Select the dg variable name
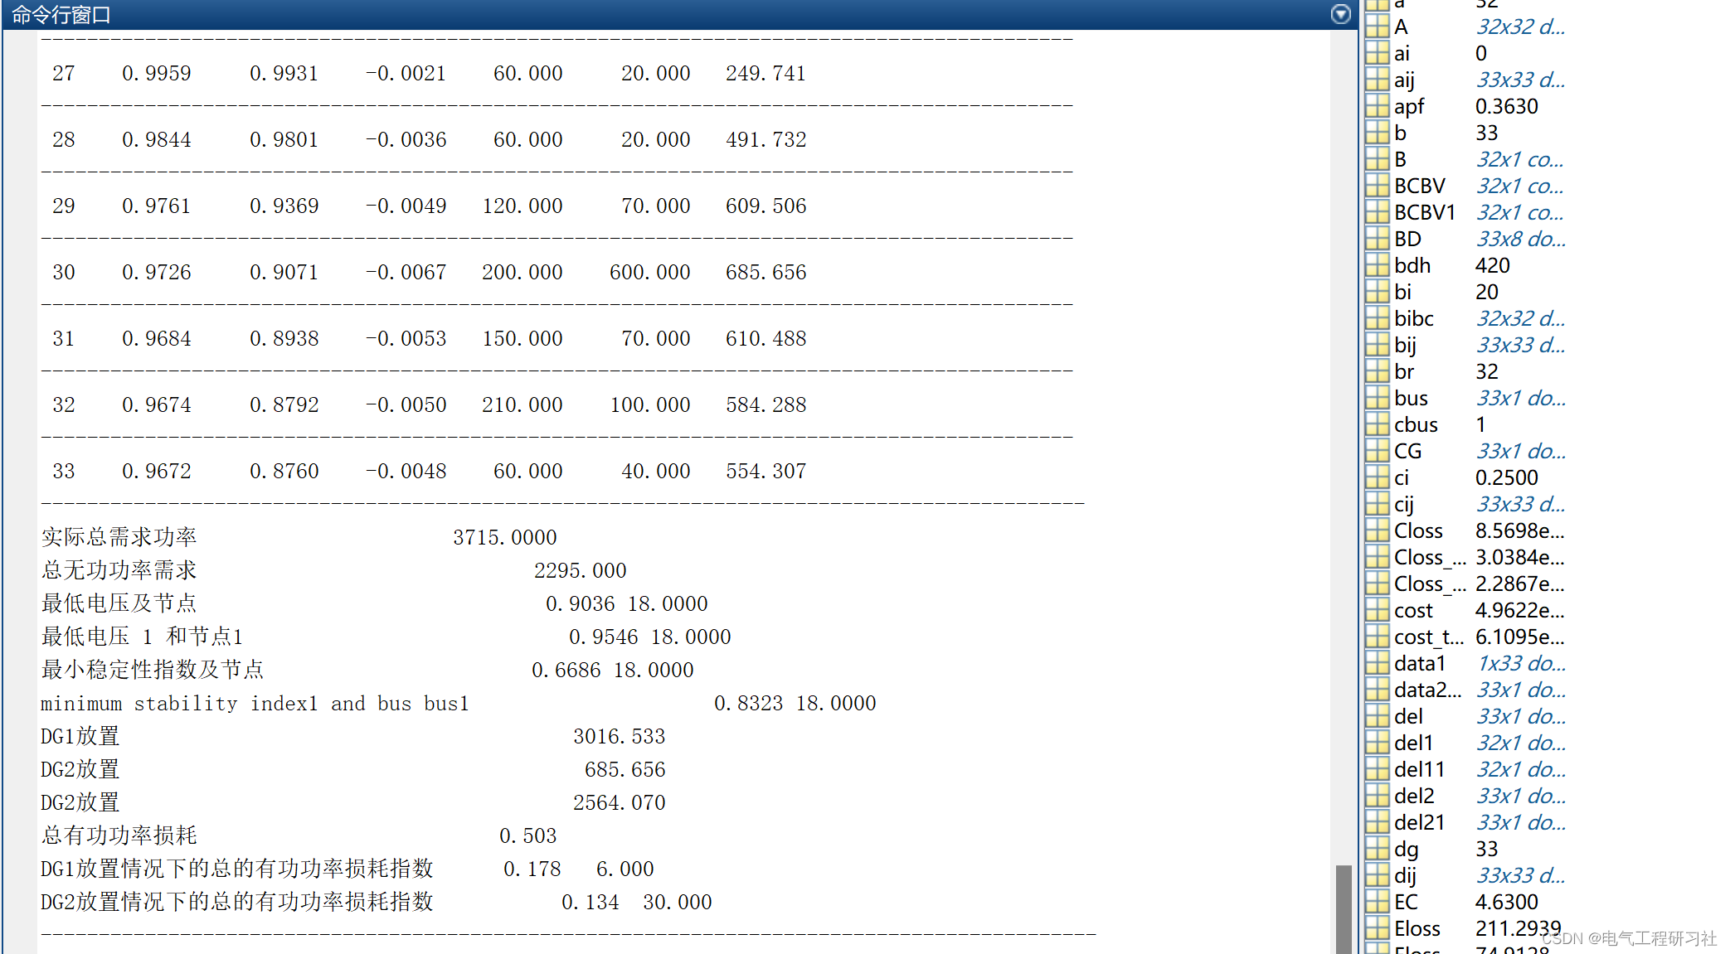 pyautogui.click(x=1406, y=849)
